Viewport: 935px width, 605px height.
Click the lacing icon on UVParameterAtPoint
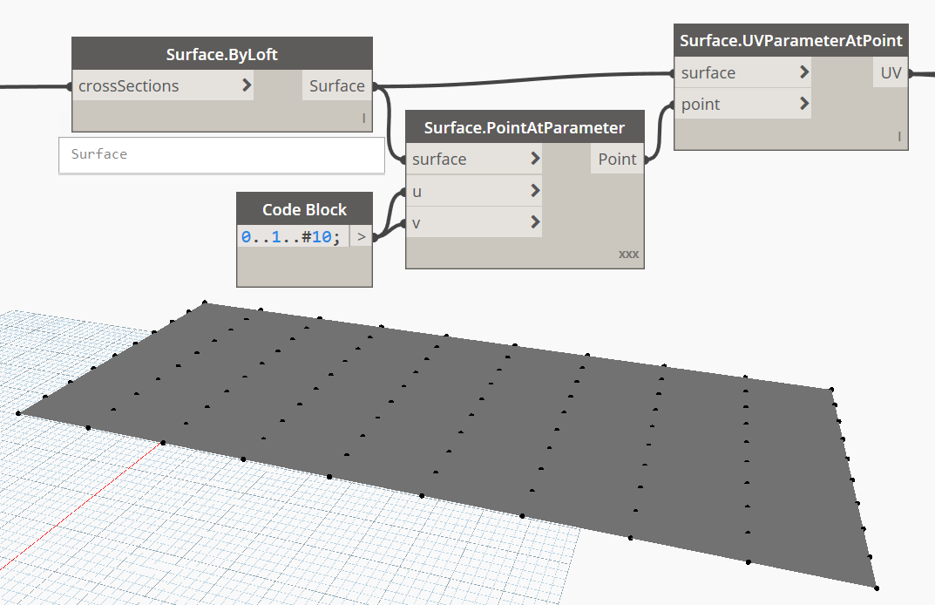pos(898,136)
